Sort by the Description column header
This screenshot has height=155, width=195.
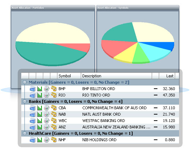point(116,76)
